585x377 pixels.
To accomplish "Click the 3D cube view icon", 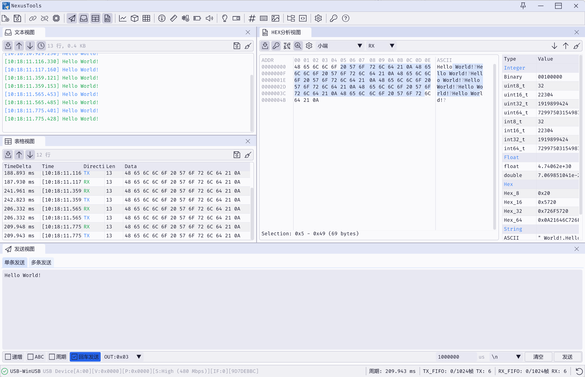I will (134, 18).
